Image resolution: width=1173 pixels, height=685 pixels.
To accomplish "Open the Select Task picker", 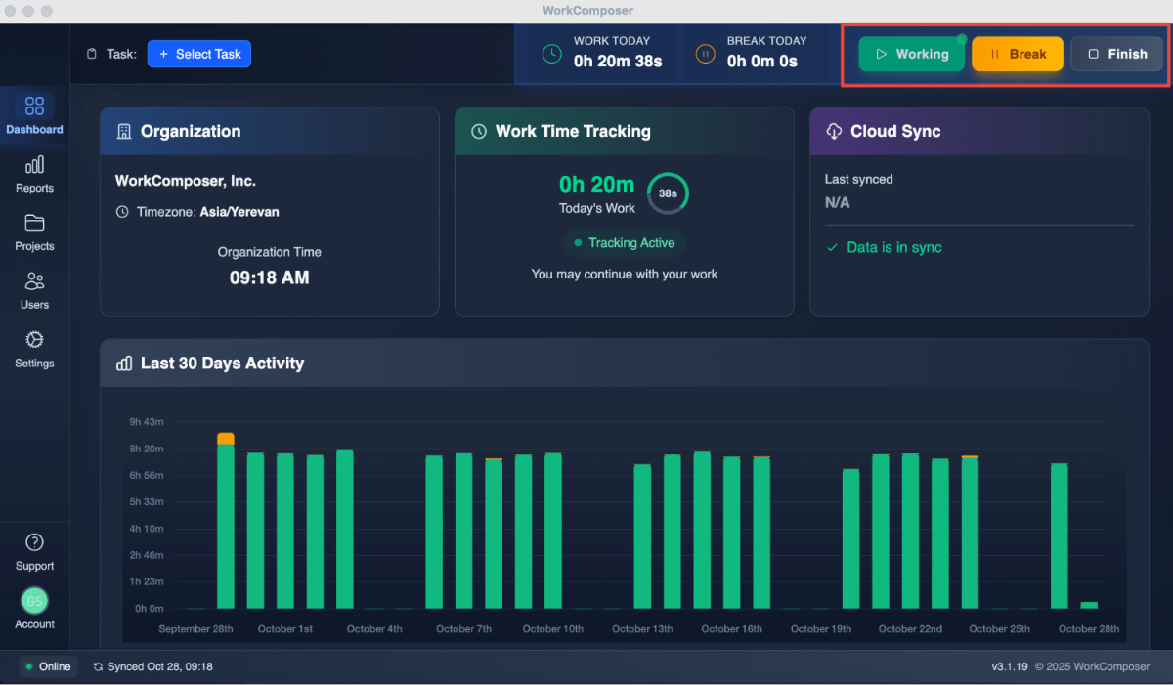I will click(x=198, y=54).
